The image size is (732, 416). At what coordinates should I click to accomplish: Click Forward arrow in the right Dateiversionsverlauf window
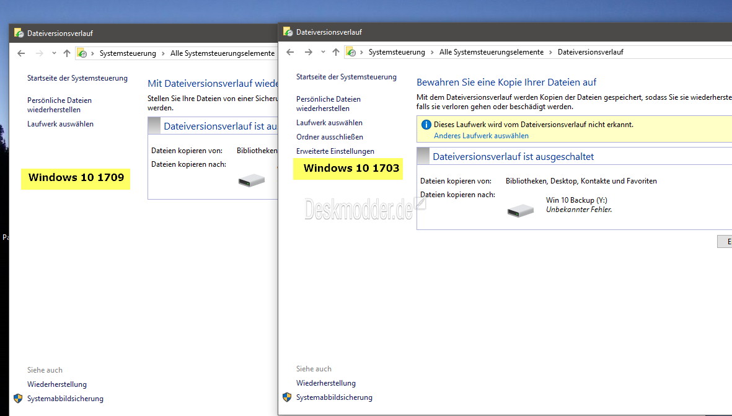click(309, 52)
